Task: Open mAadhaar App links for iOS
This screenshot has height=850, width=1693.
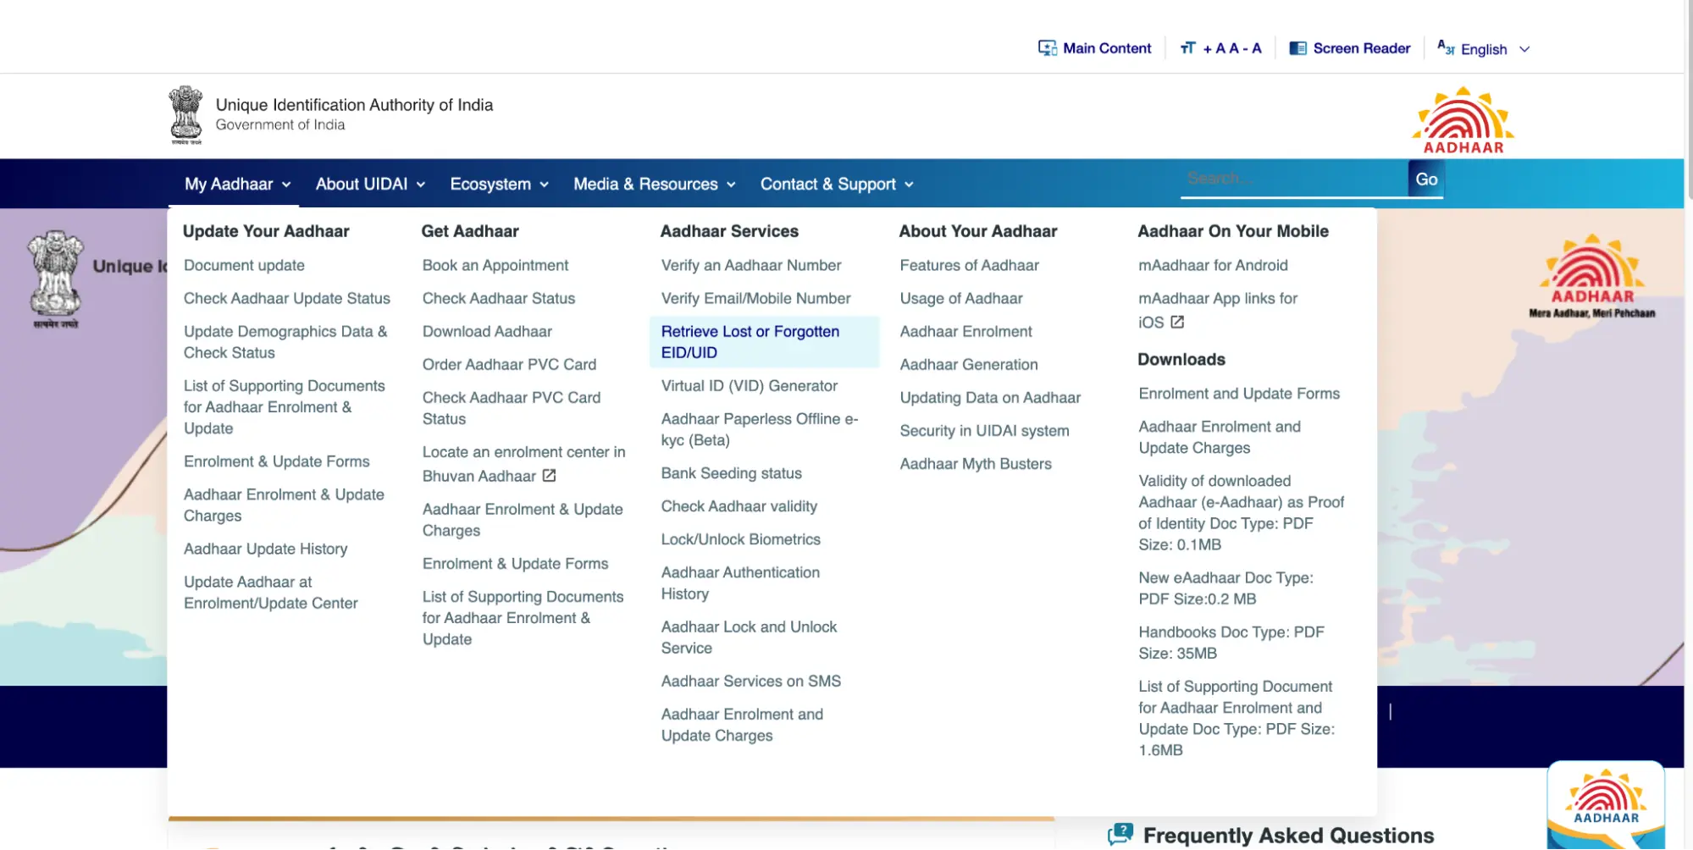Action: click(1218, 310)
